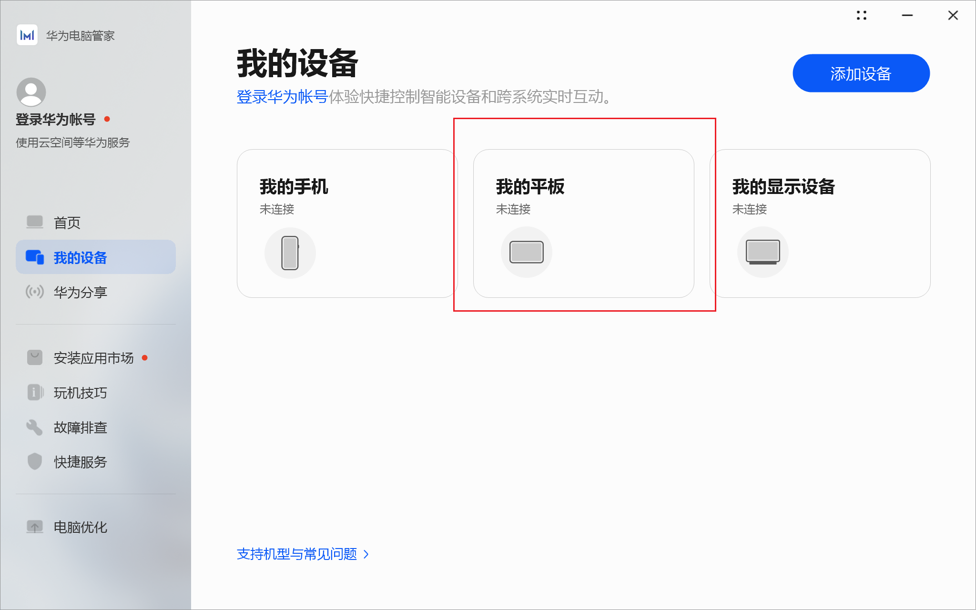Select the 首页 home icon in sidebar
Image resolution: width=976 pixels, height=610 pixels.
click(x=34, y=222)
